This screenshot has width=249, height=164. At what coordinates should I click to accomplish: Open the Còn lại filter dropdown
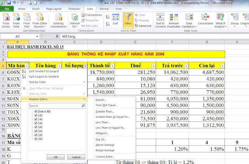tap(223, 66)
